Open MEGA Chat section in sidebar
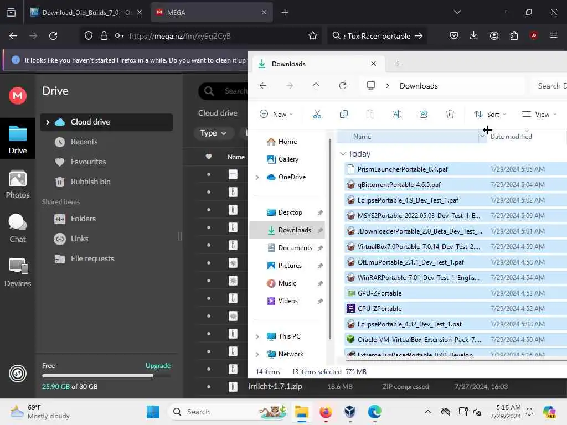The height and width of the screenshot is (425, 567). click(x=18, y=228)
